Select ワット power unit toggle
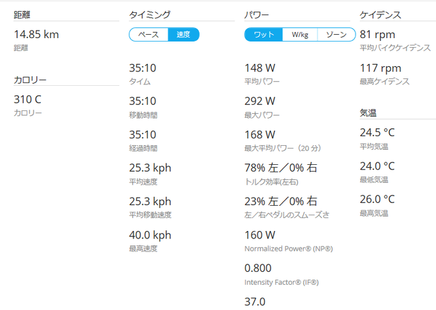 [x=264, y=35]
